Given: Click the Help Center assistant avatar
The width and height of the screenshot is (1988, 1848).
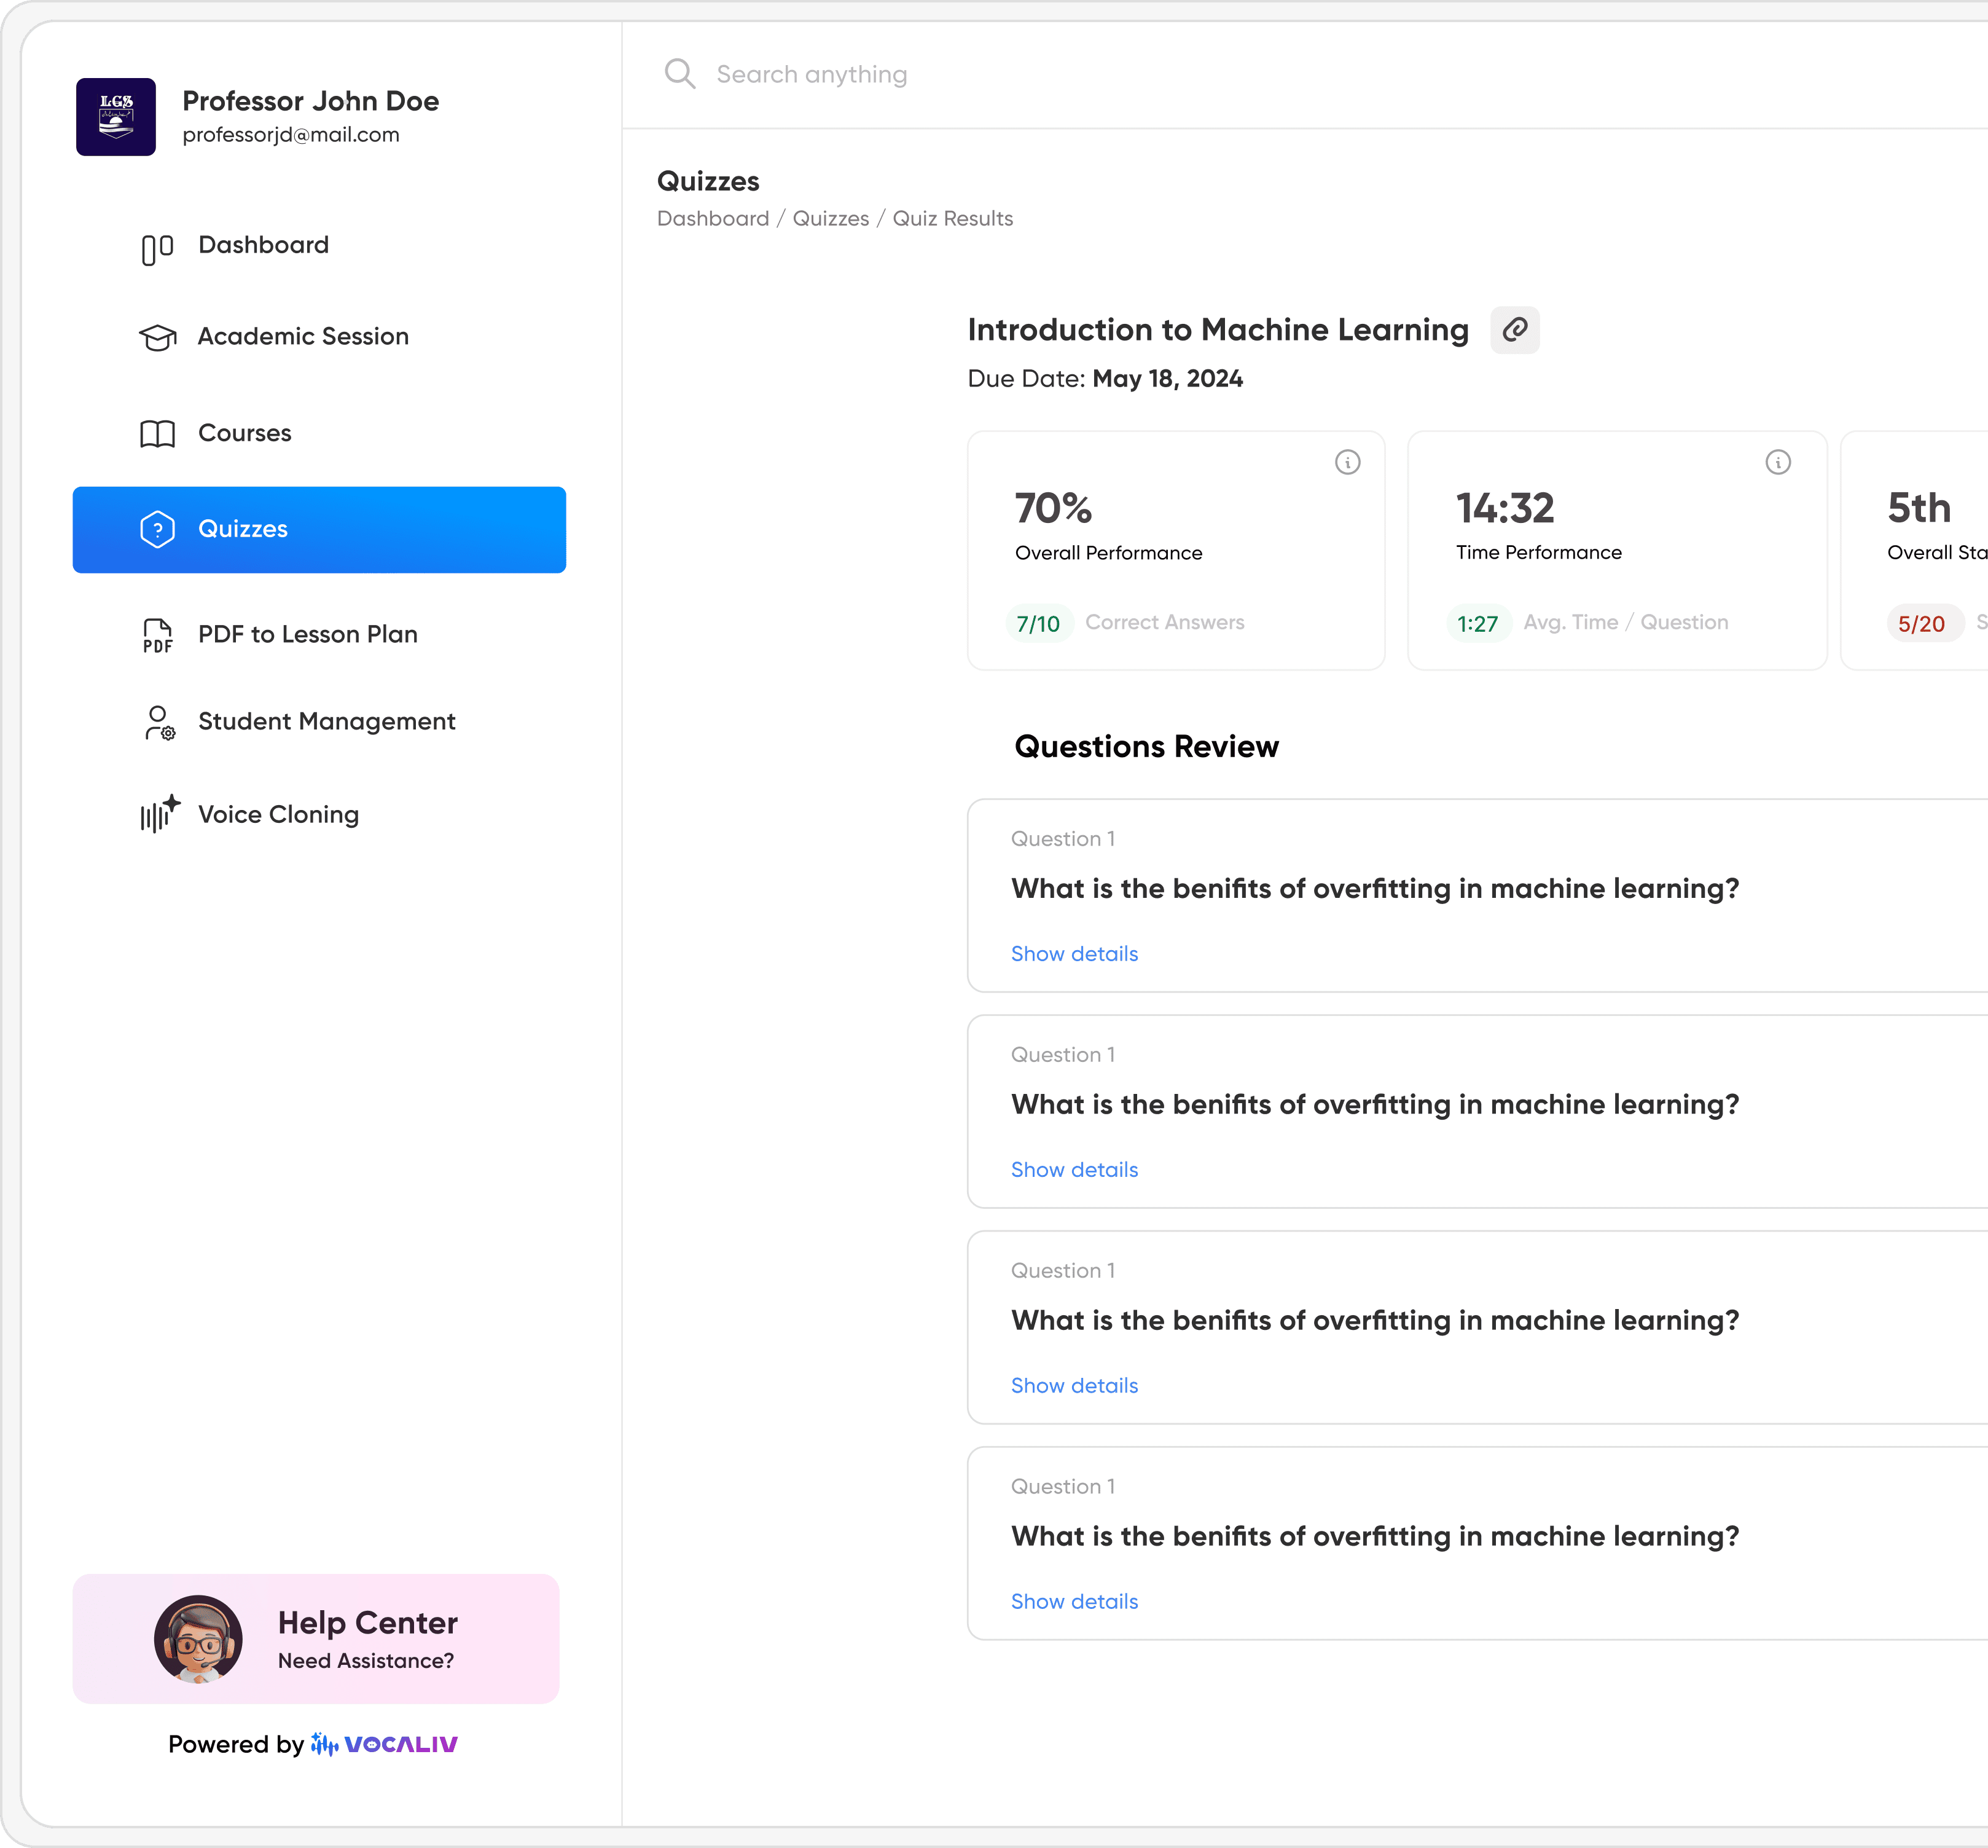Looking at the screenshot, I should tap(198, 1638).
